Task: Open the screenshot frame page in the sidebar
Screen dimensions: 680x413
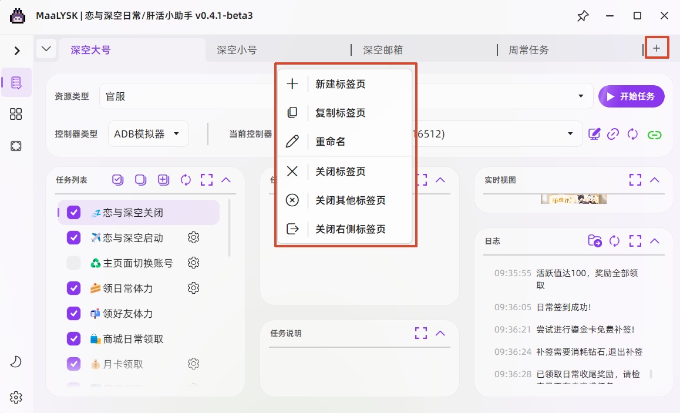Action: (16, 146)
